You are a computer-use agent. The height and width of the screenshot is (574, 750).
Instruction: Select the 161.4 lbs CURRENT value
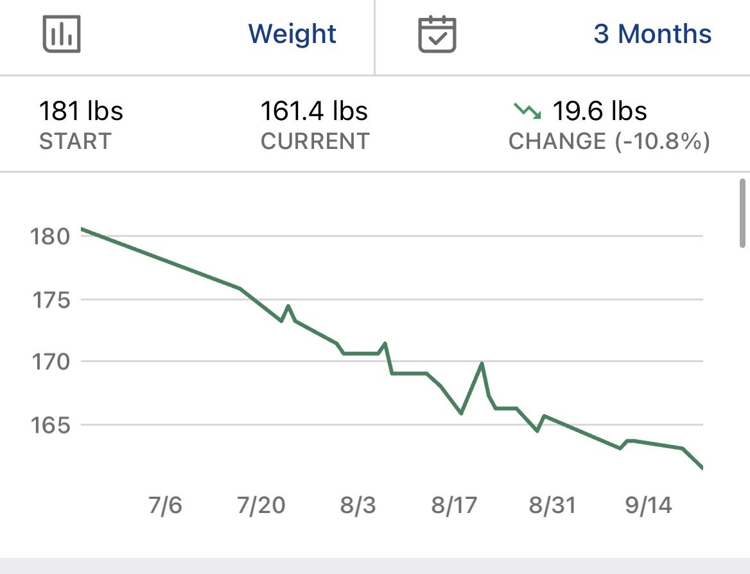tap(314, 111)
